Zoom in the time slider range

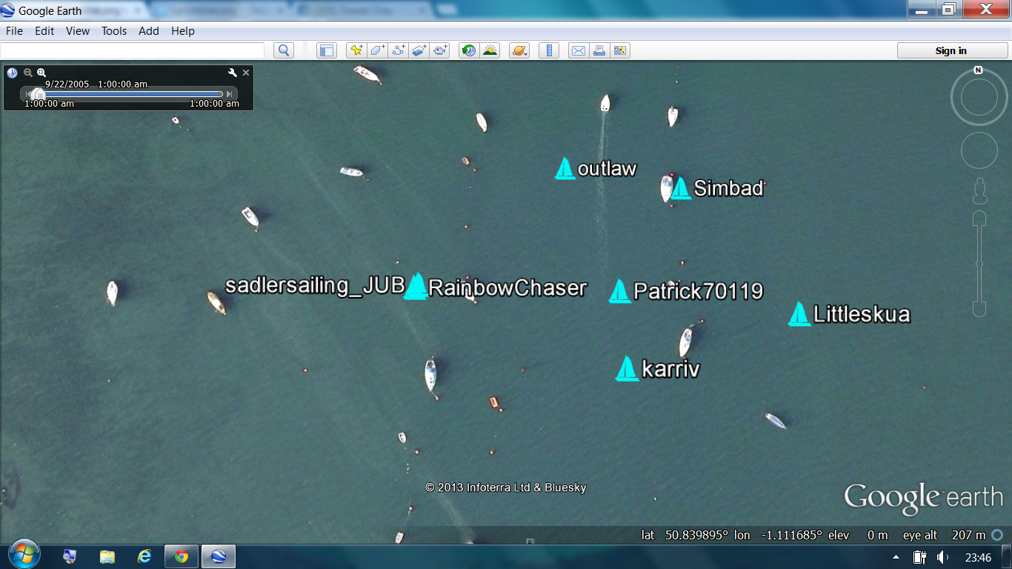click(x=41, y=73)
